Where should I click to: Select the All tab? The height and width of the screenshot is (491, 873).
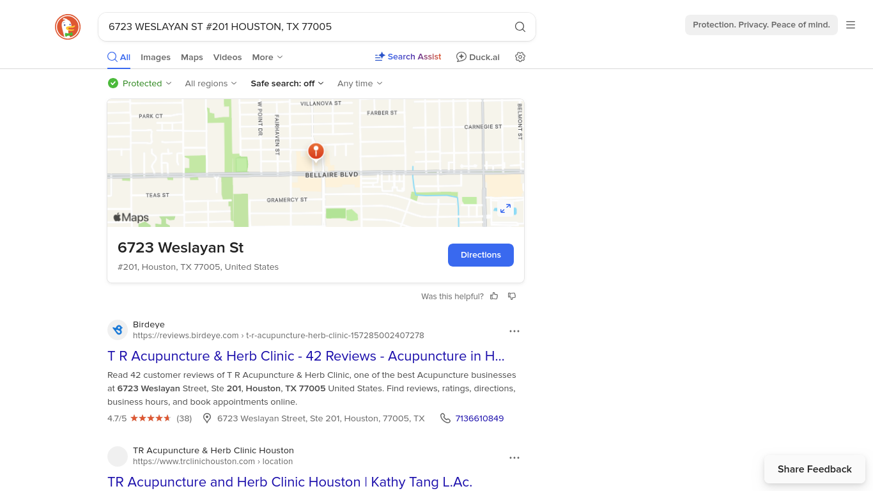click(x=119, y=57)
